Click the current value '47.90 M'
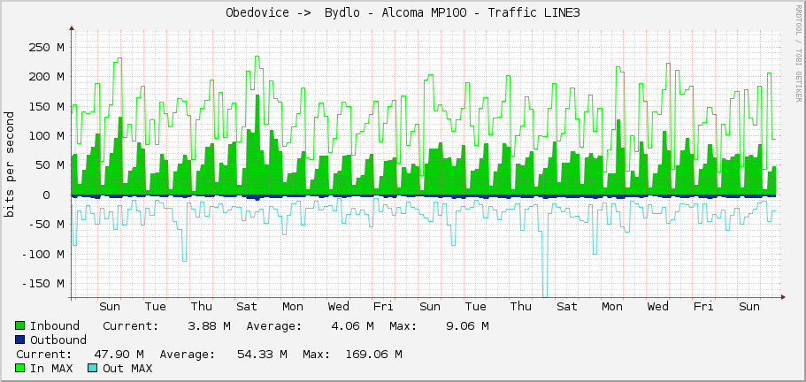This screenshot has height=382, width=806. [119, 355]
